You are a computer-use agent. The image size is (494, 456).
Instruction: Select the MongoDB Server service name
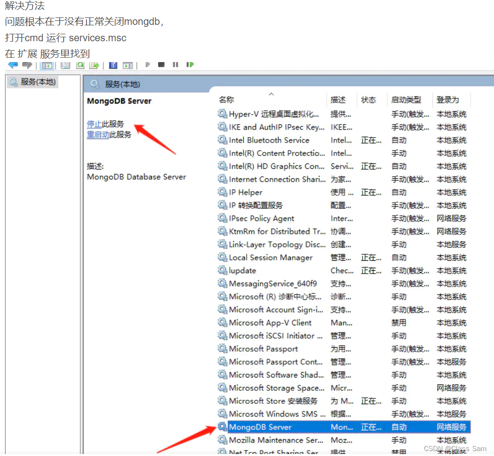260,427
